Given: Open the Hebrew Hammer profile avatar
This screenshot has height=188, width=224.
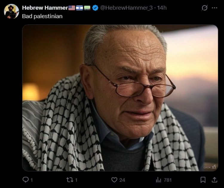Looking at the screenshot, I should (x=11, y=11).
